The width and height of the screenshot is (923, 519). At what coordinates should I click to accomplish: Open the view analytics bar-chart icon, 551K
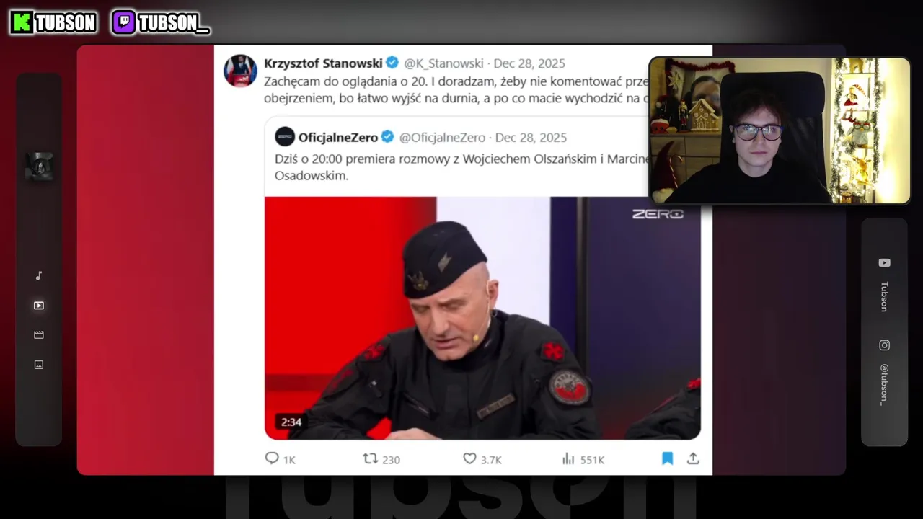568,458
